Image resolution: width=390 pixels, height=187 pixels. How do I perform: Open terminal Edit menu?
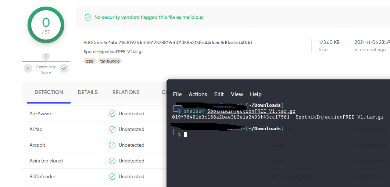(219, 94)
